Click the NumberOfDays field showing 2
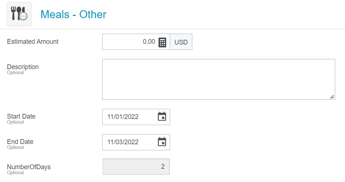This screenshot has height=182, width=345. (136, 167)
